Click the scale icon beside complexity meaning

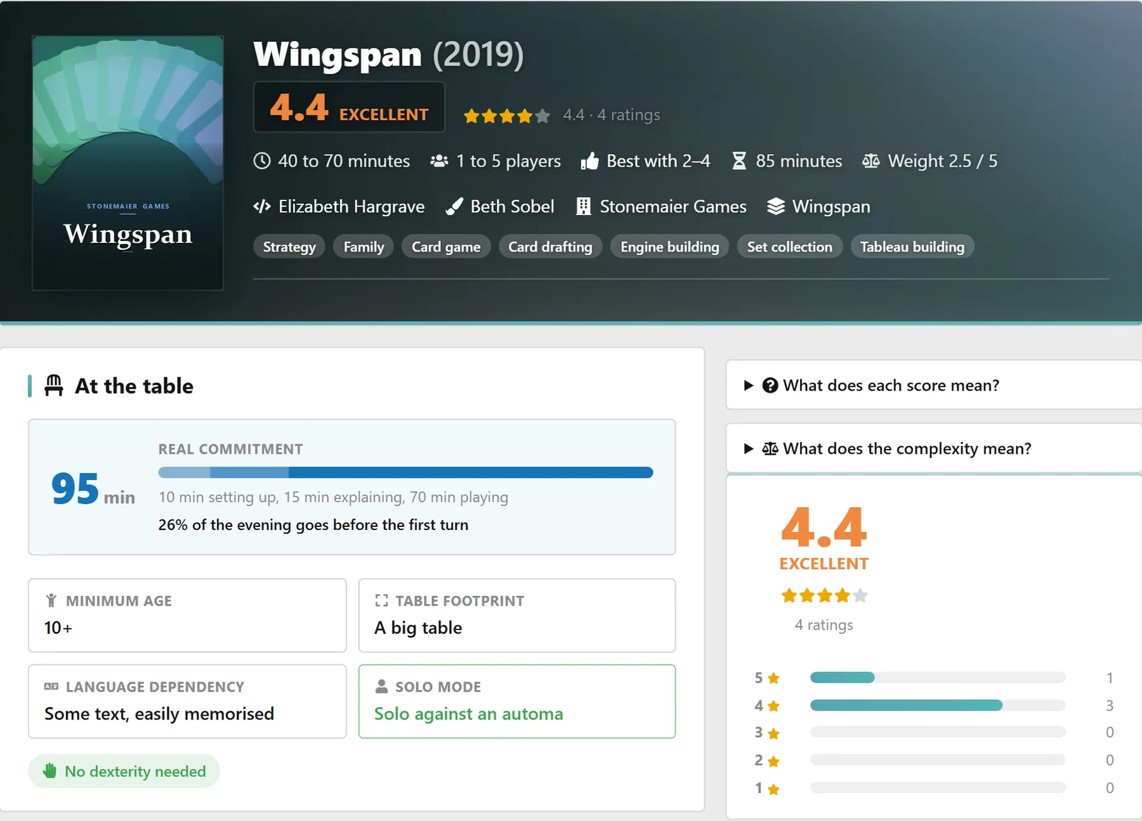pyautogui.click(x=770, y=448)
